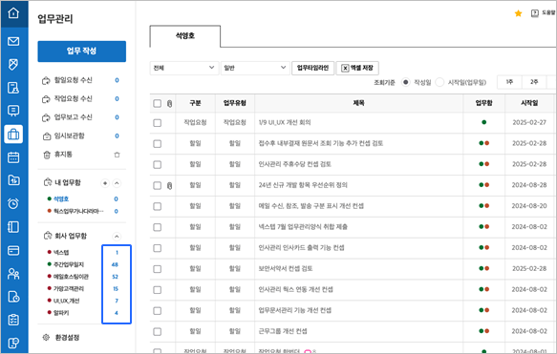Open the alarm clock icon
The width and height of the screenshot is (557, 354).
click(13, 203)
